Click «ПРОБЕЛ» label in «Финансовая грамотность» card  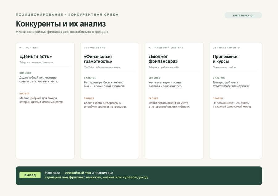click(89, 98)
